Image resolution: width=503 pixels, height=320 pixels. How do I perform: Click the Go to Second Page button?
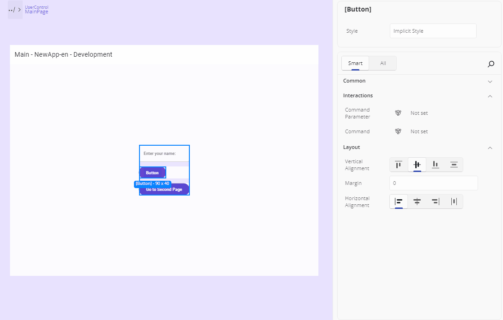pos(164,189)
